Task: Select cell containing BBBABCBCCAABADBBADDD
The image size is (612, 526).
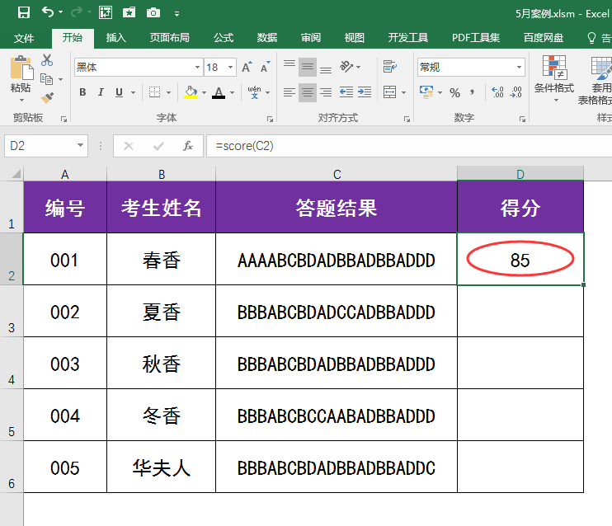Action: 337,416
